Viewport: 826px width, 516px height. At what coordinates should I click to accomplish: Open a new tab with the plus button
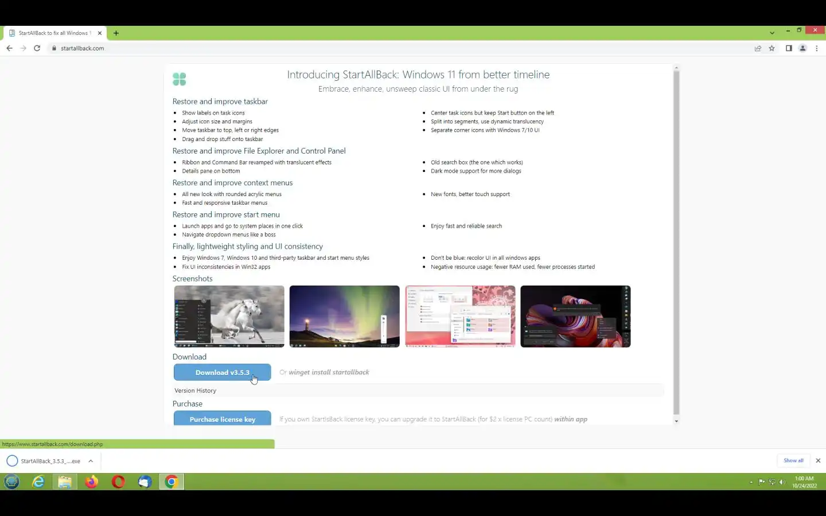[x=116, y=33]
